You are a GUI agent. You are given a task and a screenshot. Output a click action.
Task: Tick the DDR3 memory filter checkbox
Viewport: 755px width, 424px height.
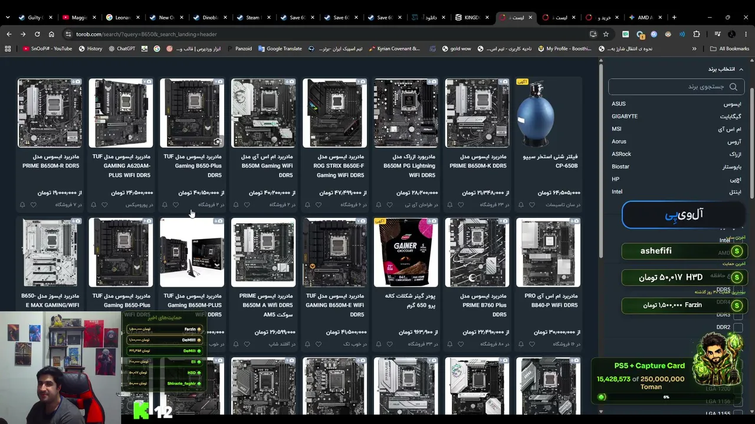738,314
